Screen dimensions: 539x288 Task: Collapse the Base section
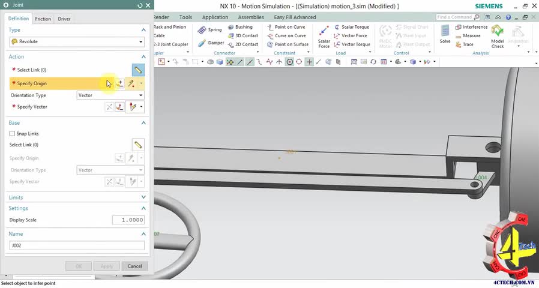click(143, 122)
